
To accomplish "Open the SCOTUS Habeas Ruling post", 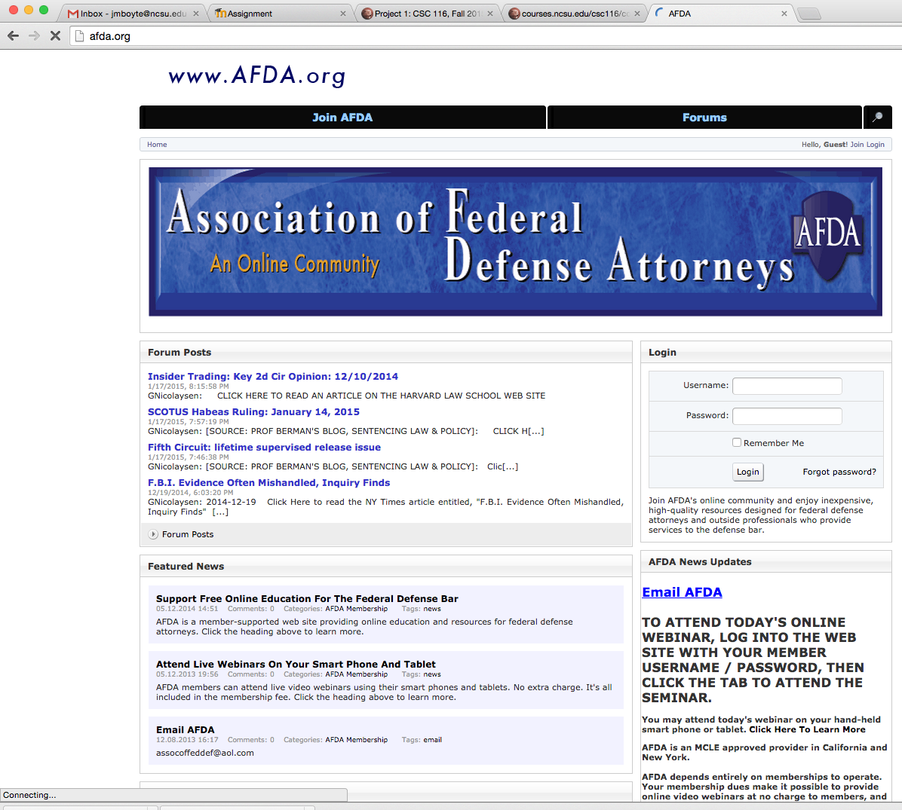I will click(x=253, y=412).
